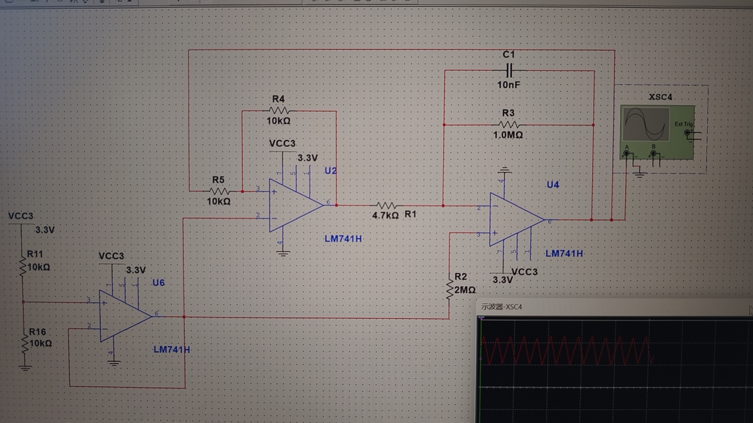Select LM741H label beside U4
Screen dimensions: 753x423
point(564,253)
